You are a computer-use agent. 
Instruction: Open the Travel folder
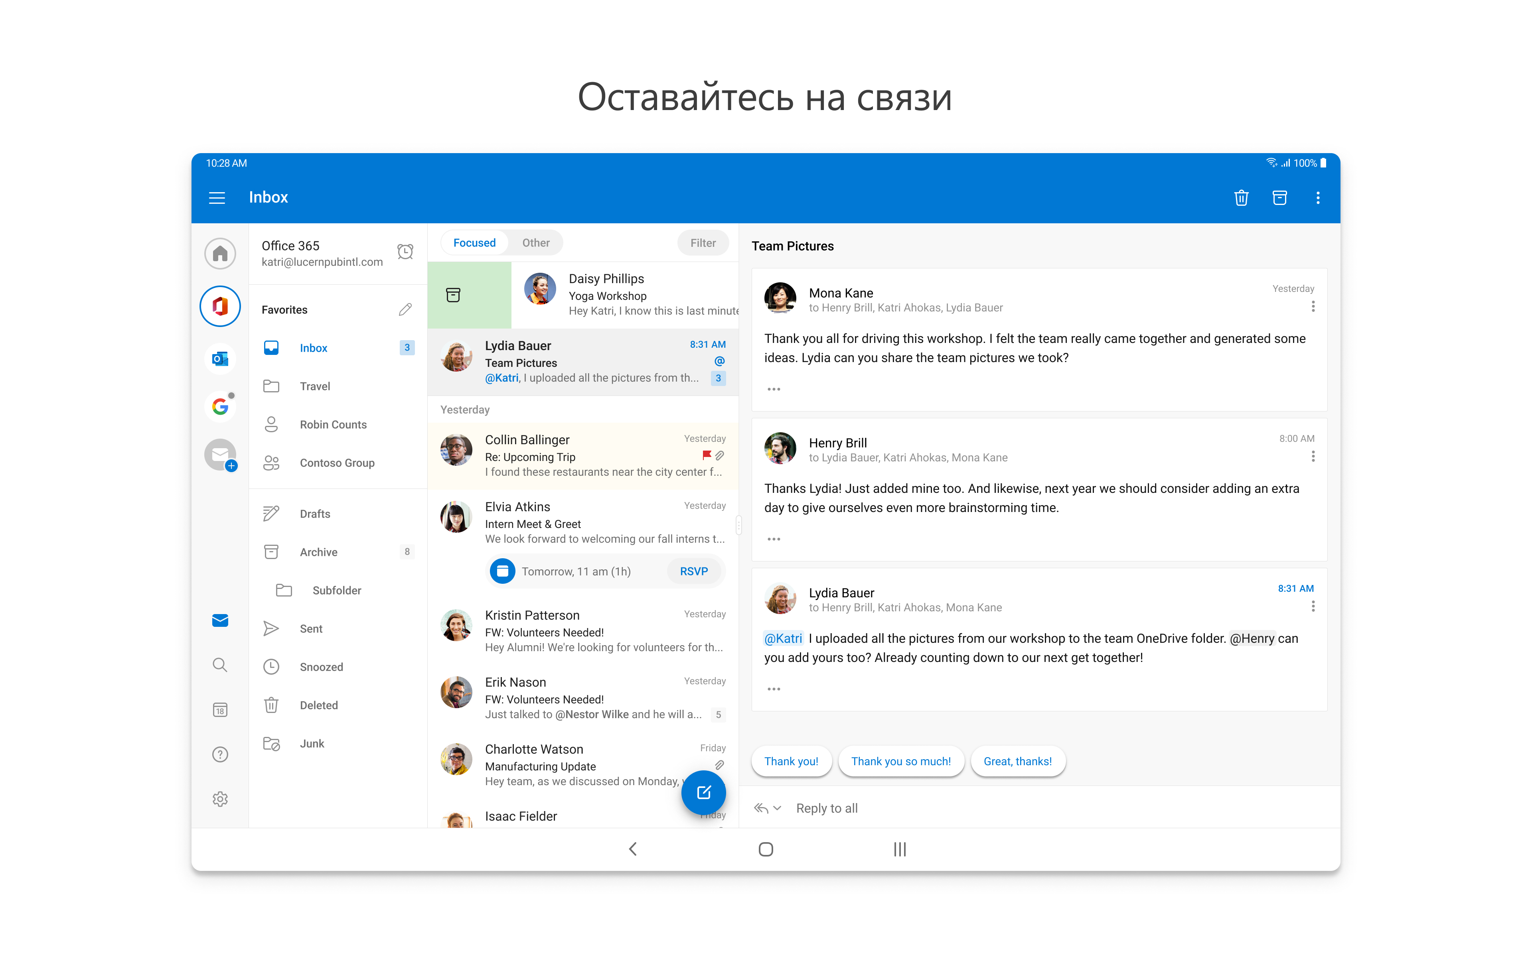pyautogui.click(x=338, y=386)
